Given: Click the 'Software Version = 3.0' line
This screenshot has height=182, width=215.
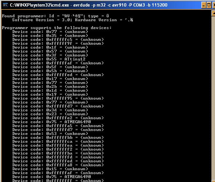Looking at the screenshot, I should (73, 20).
